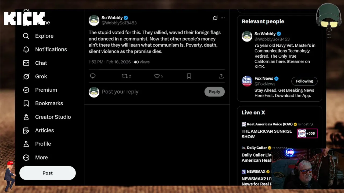Viewport: 344px width, 193px height.
Task: Toggle the Following button for Fox News
Action: [304, 81]
